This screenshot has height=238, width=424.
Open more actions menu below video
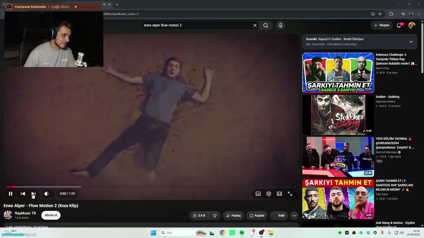point(294,216)
